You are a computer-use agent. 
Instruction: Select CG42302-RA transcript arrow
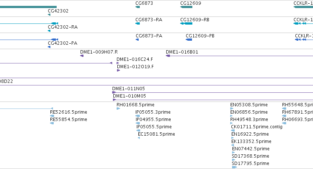click(49, 31)
